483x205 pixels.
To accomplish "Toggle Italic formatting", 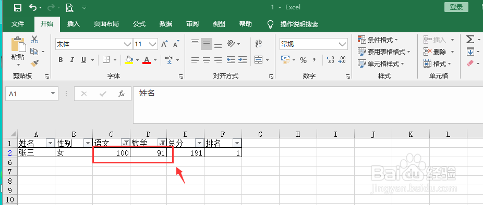I will (72, 60).
